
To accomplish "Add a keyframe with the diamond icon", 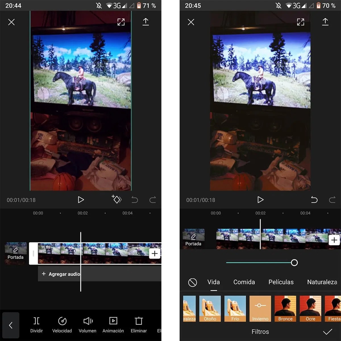I will [x=117, y=199].
